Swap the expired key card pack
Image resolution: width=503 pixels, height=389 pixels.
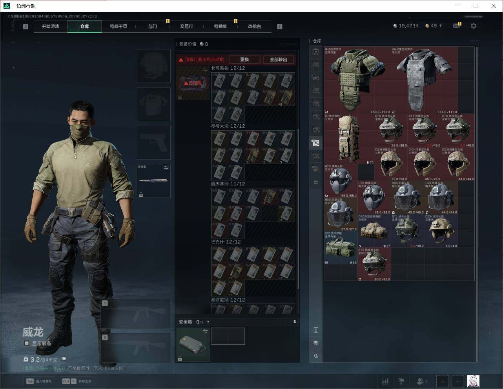205,70
